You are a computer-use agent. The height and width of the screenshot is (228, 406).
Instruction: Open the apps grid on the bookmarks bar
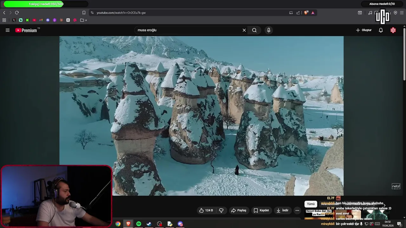pos(4,20)
